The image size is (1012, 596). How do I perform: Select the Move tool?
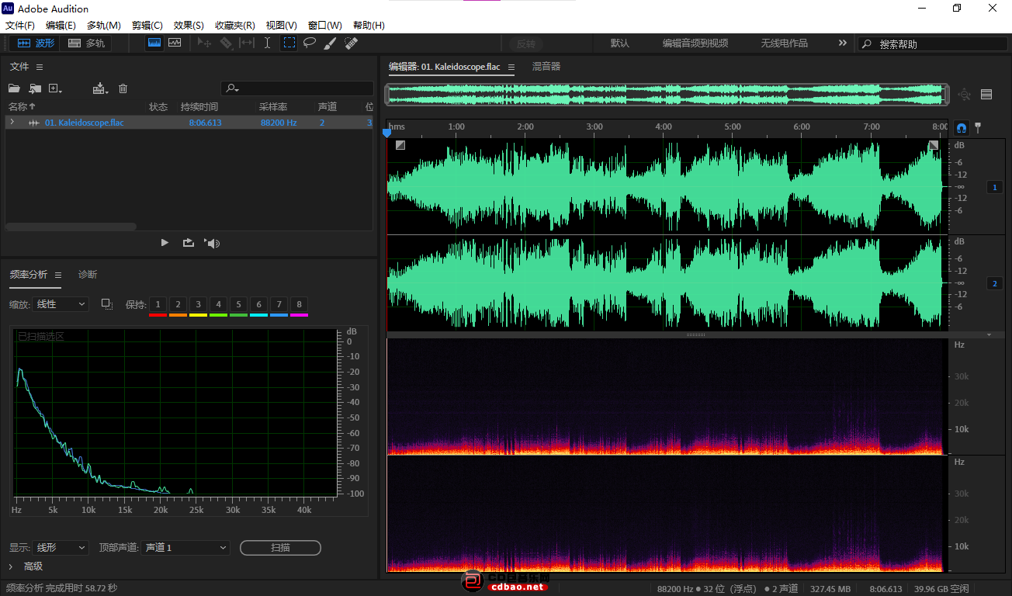(204, 43)
